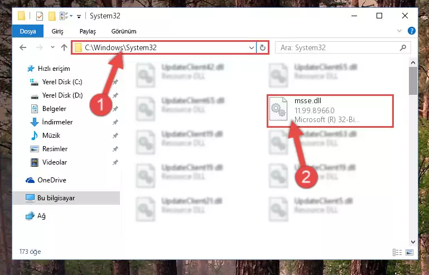Click the C:\Windows\System32 address bar
This screenshot has height=275, width=429.
coord(163,47)
